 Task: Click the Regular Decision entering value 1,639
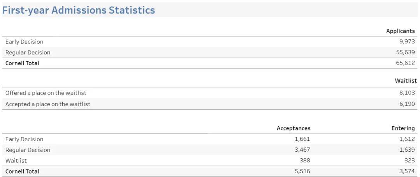click(x=407, y=150)
